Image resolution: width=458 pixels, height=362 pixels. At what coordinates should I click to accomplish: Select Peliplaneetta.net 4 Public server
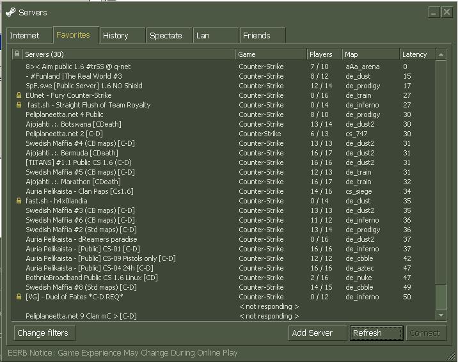coord(224,114)
